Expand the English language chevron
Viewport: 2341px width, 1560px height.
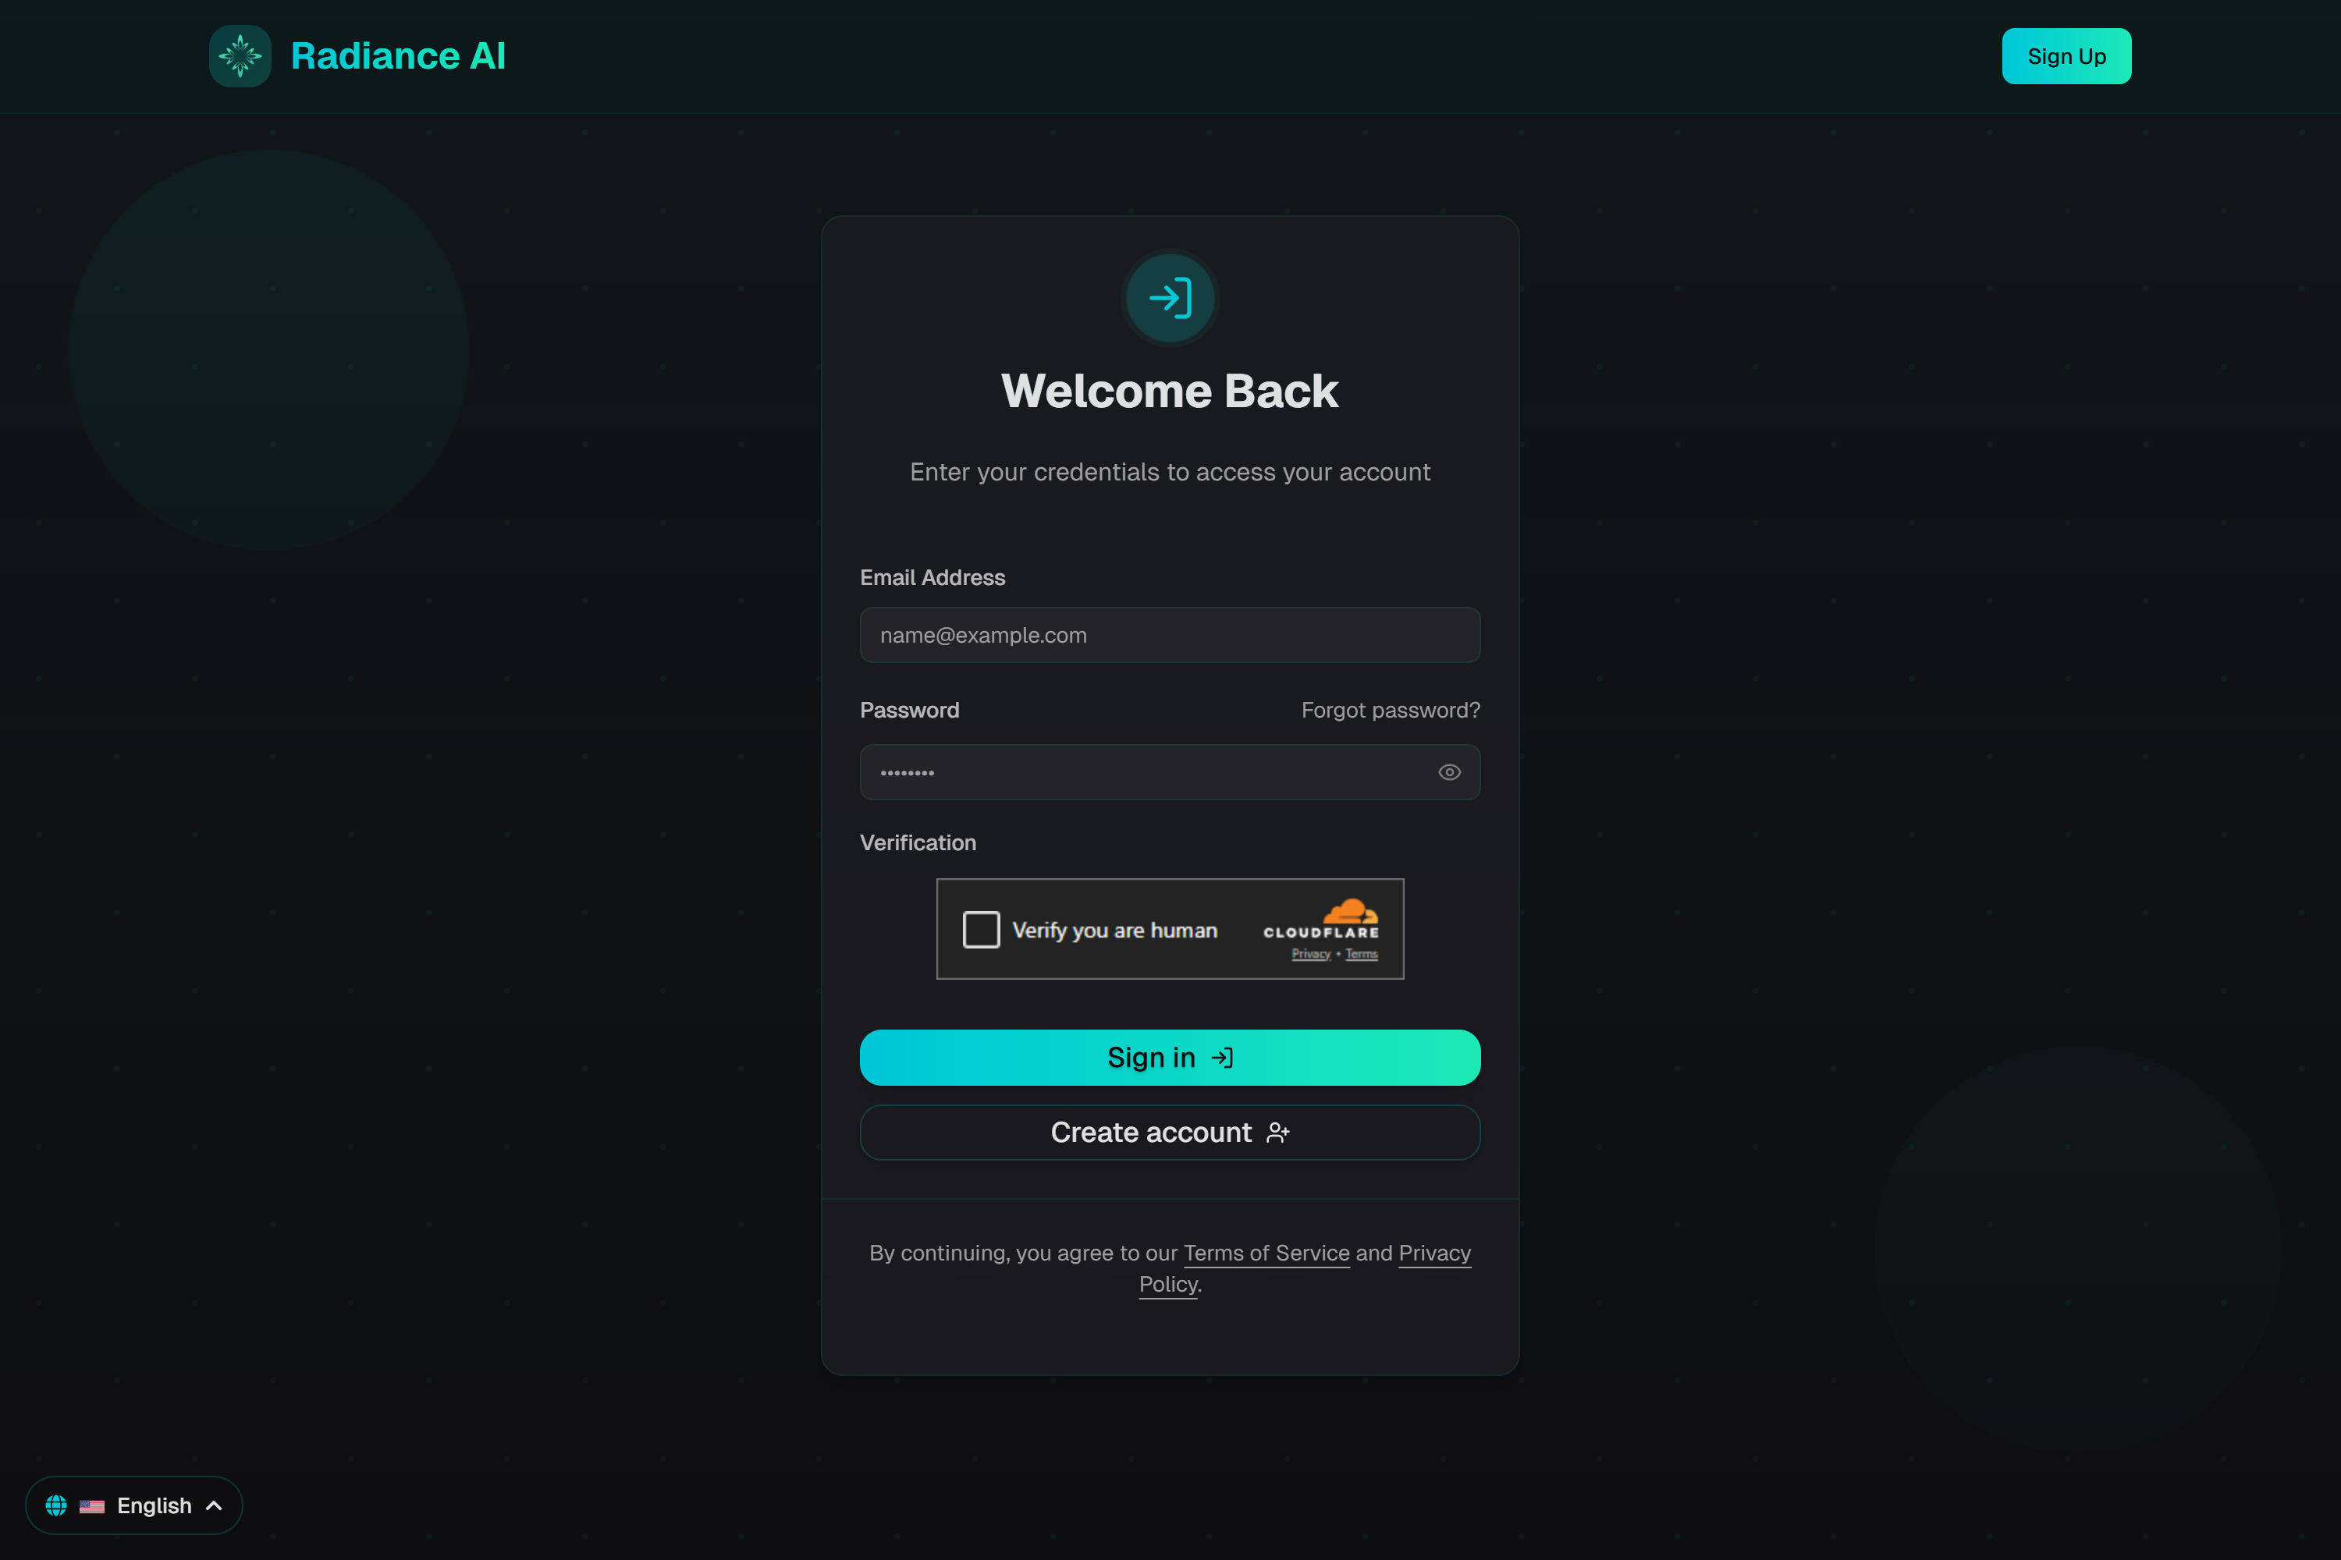click(214, 1505)
